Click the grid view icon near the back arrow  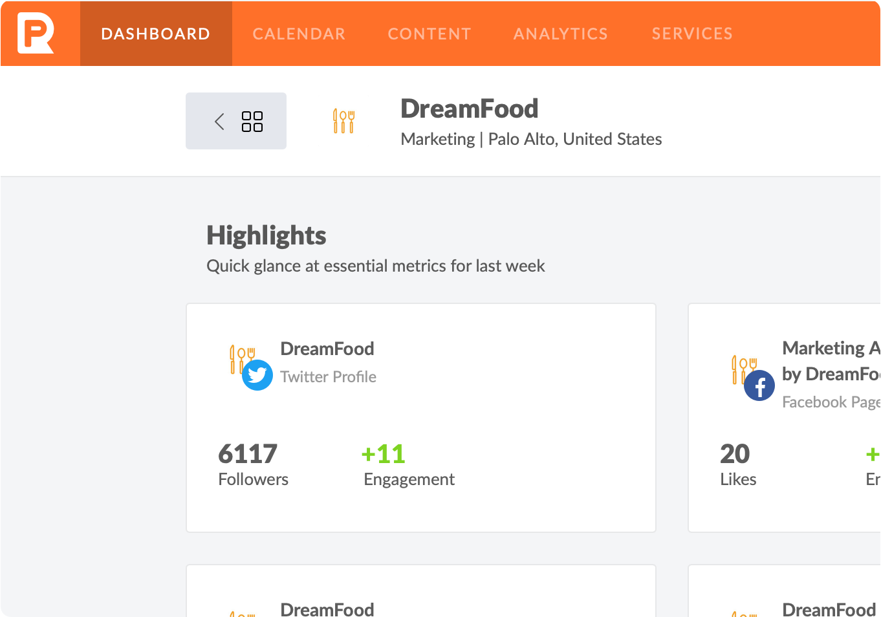point(254,120)
